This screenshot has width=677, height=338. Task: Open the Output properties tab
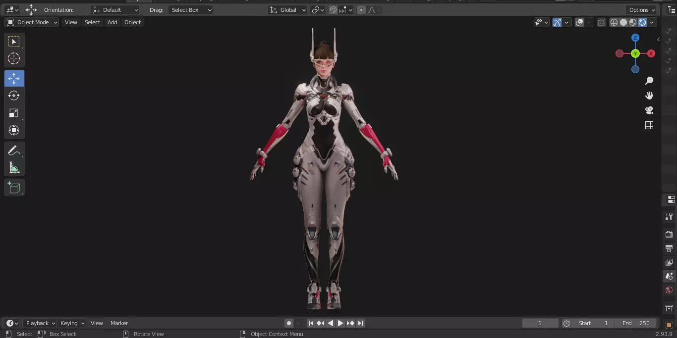tap(669, 248)
